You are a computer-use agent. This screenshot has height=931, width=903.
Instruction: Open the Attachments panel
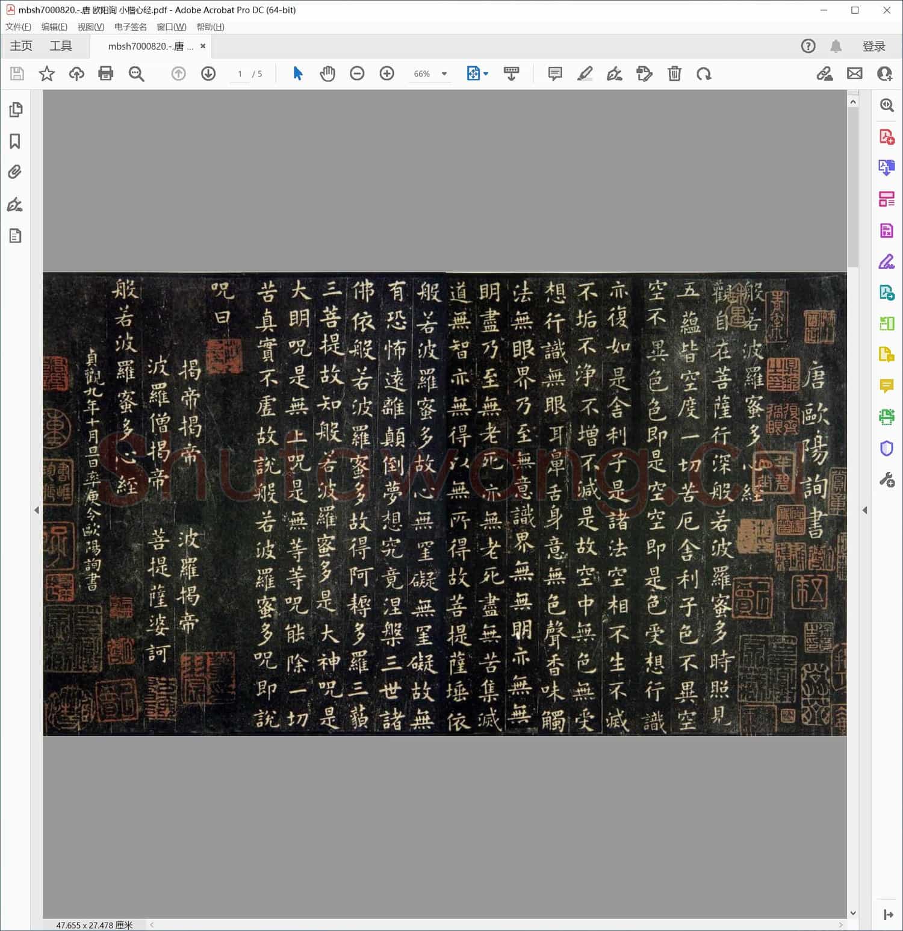pyautogui.click(x=16, y=173)
